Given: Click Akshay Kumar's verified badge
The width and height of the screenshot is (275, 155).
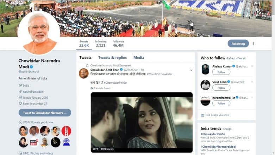Looking at the screenshot, I should coord(233,66).
